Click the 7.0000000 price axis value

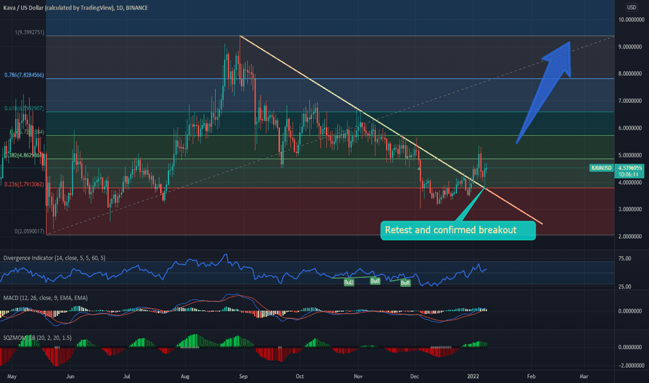point(631,101)
